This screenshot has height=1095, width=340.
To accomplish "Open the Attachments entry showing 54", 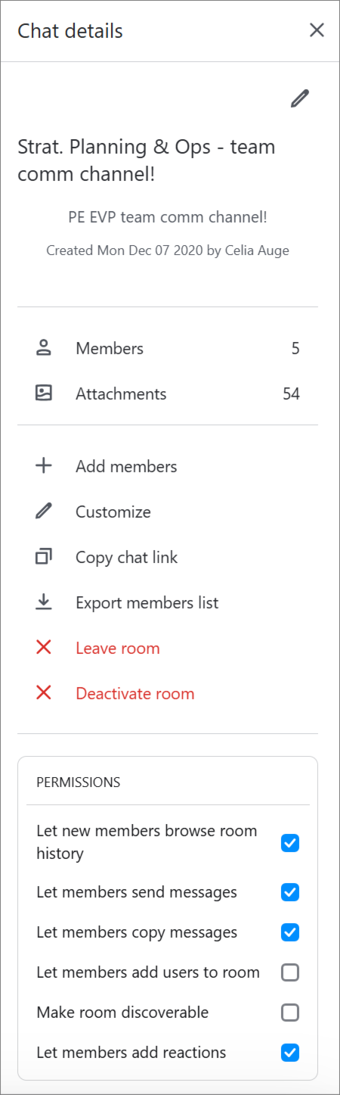I will click(168, 394).
